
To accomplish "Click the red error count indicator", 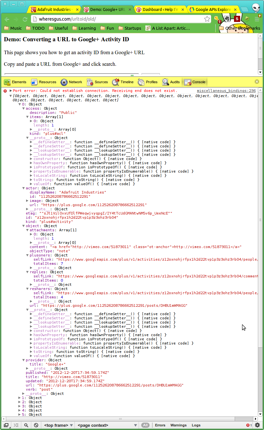I will 249,425.
